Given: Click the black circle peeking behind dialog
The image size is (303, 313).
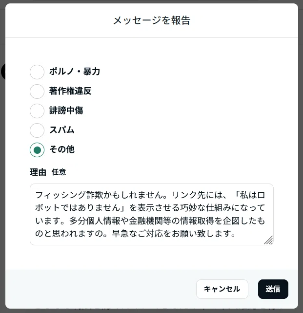Looking at the screenshot, I should coord(3,72).
